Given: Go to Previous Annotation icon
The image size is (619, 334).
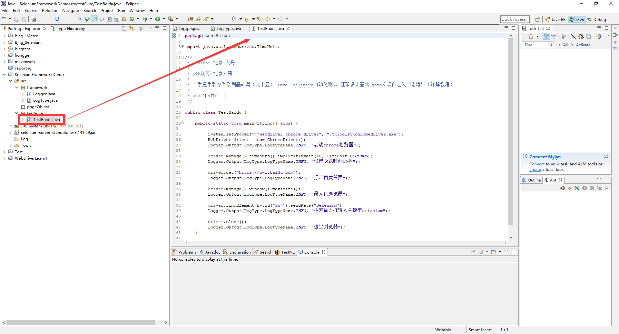Looking at the screenshot, I should click(x=247, y=19).
